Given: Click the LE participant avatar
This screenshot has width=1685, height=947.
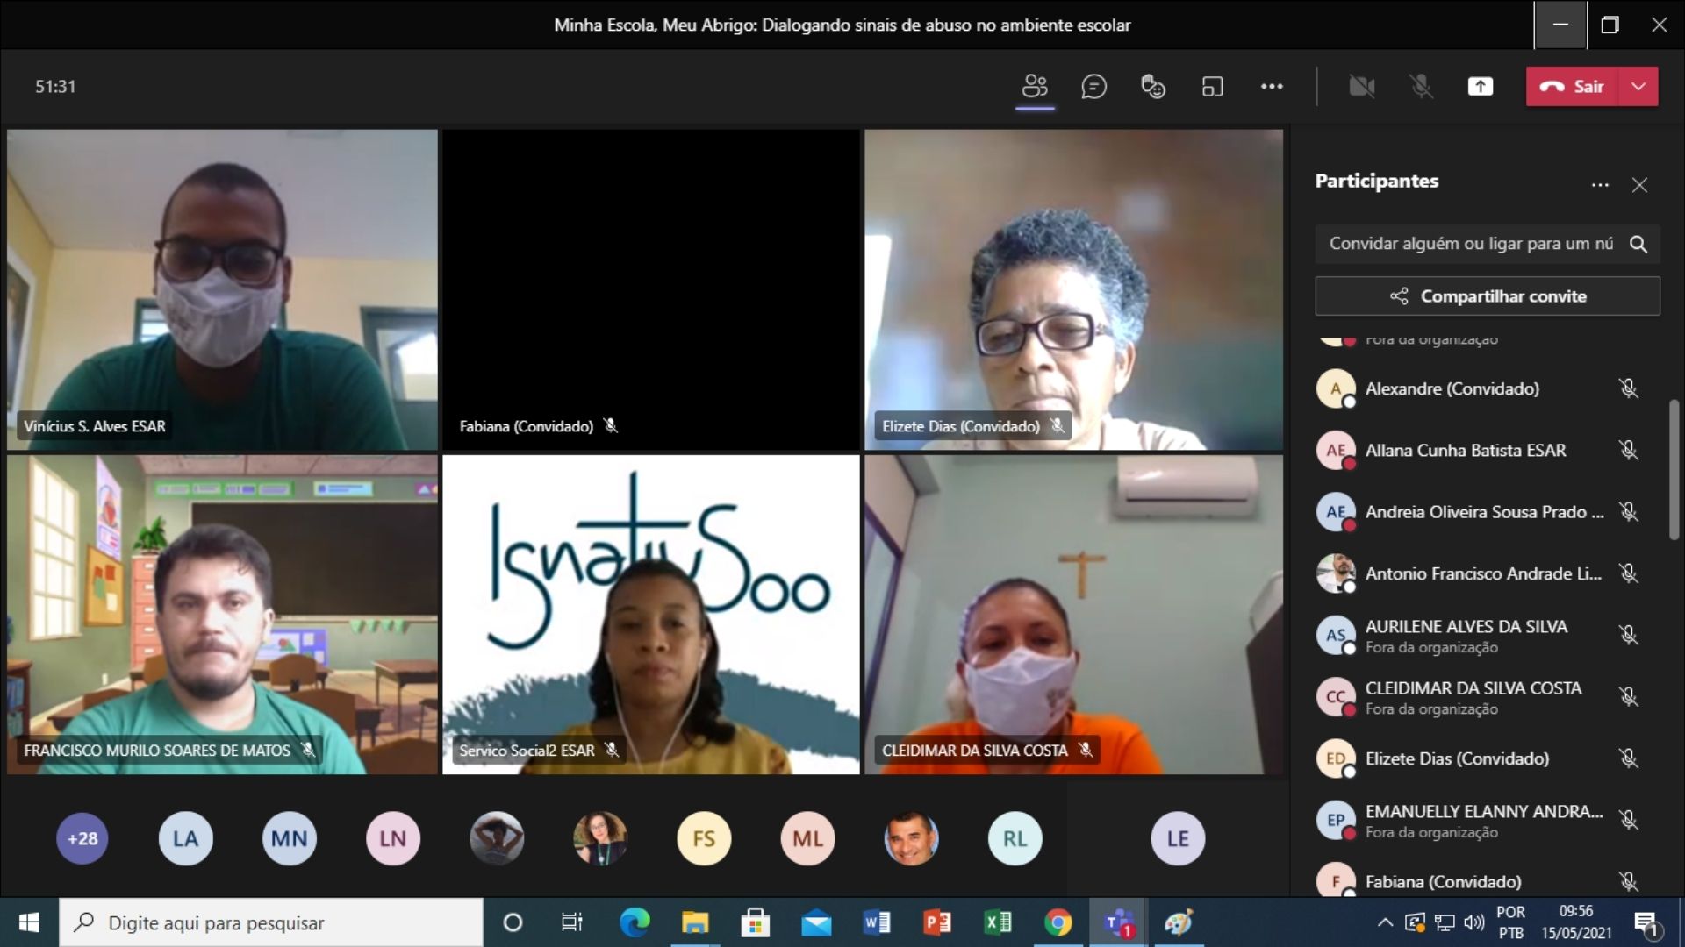Looking at the screenshot, I should coord(1178,838).
